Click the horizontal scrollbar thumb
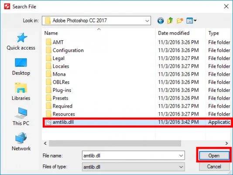 115,143
